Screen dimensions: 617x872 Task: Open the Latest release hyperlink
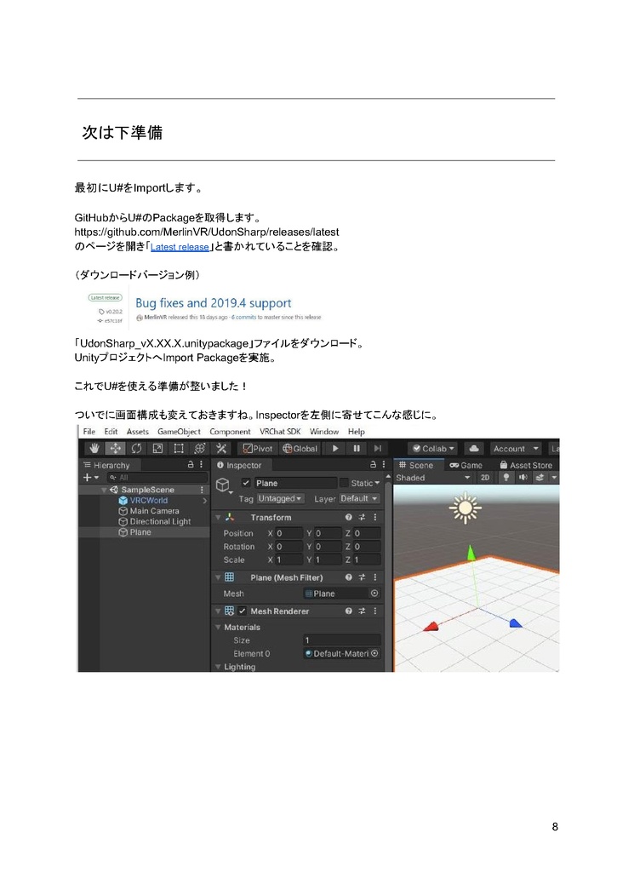tap(180, 247)
